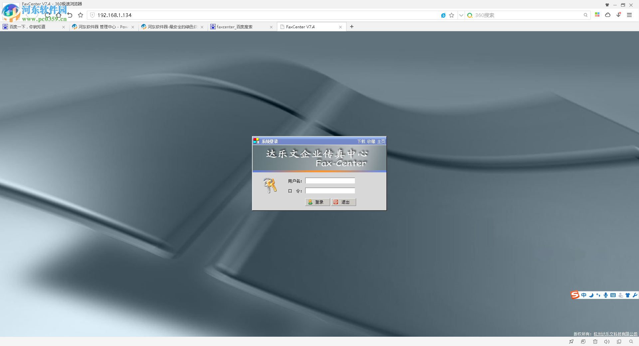Open the browser hamburger menu
639x346 pixels.
click(629, 15)
